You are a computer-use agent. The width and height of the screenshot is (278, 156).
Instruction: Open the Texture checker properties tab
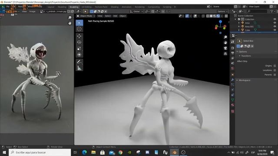coord(233,111)
